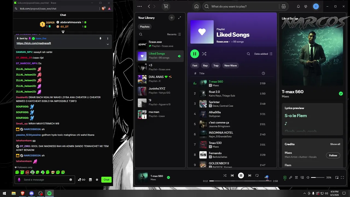The height and width of the screenshot is (197, 350).
Task: Open the Friend Activity icon
Action: pyautogui.click(x=306, y=6)
